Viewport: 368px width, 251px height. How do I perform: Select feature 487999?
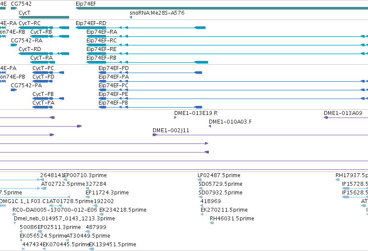[x=88, y=232]
